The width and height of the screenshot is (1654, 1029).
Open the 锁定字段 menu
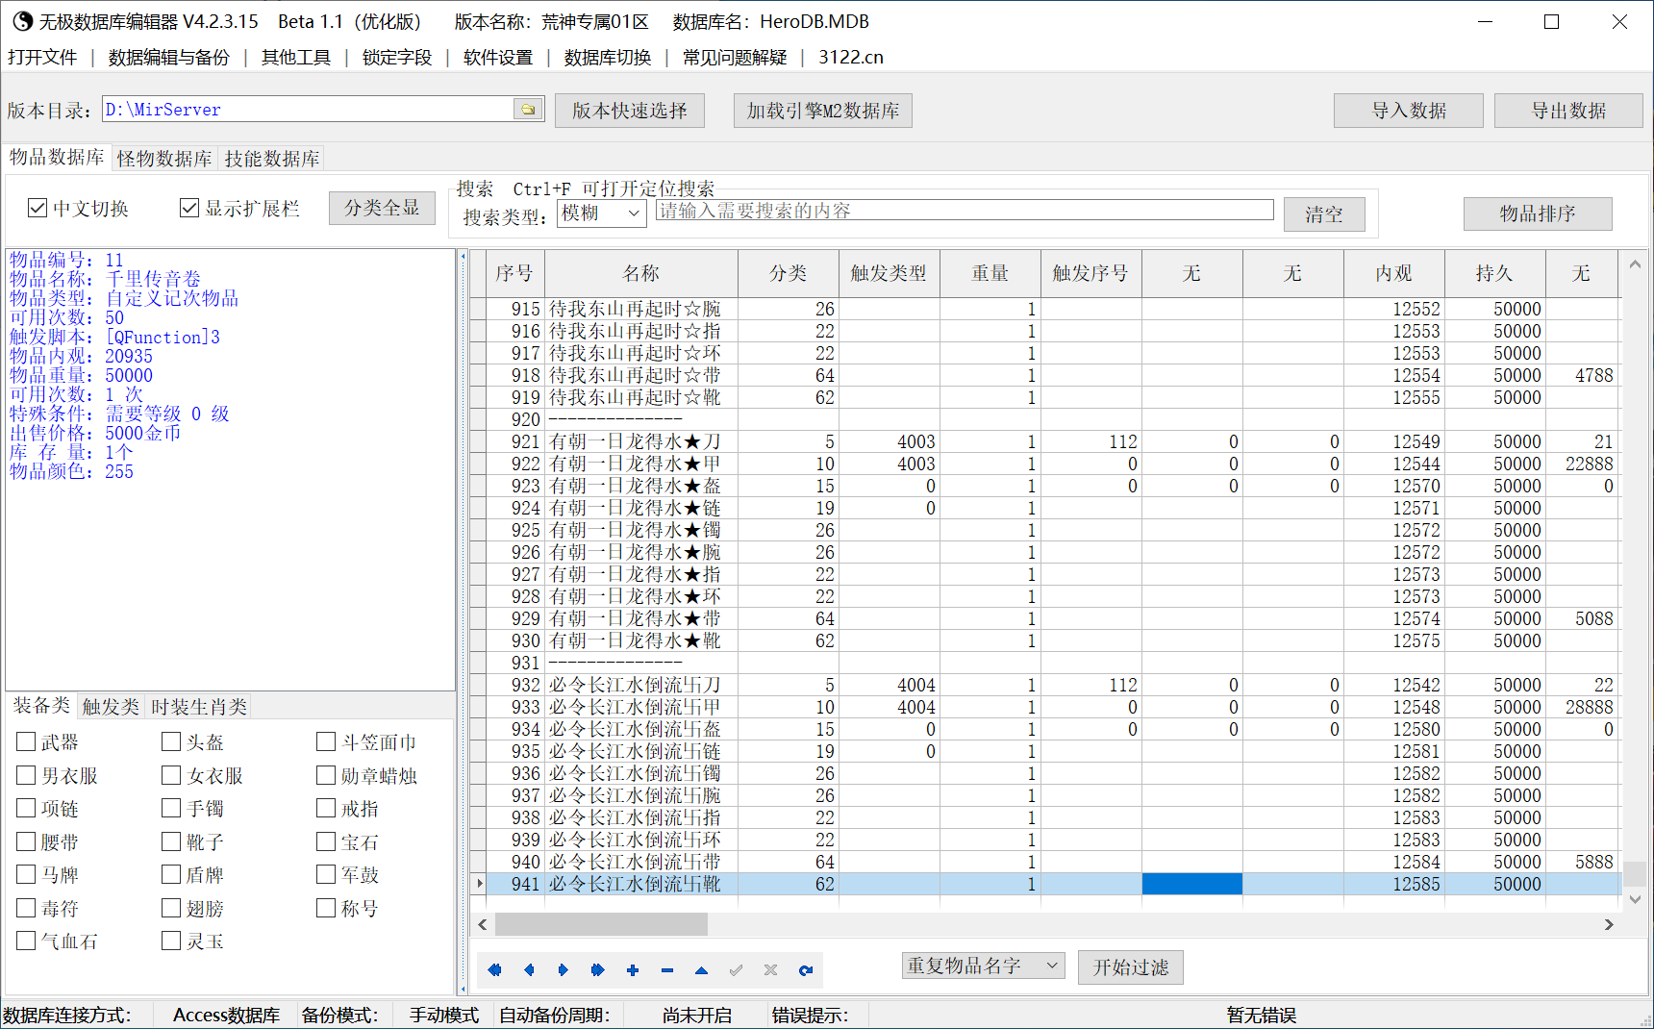point(397,58)
